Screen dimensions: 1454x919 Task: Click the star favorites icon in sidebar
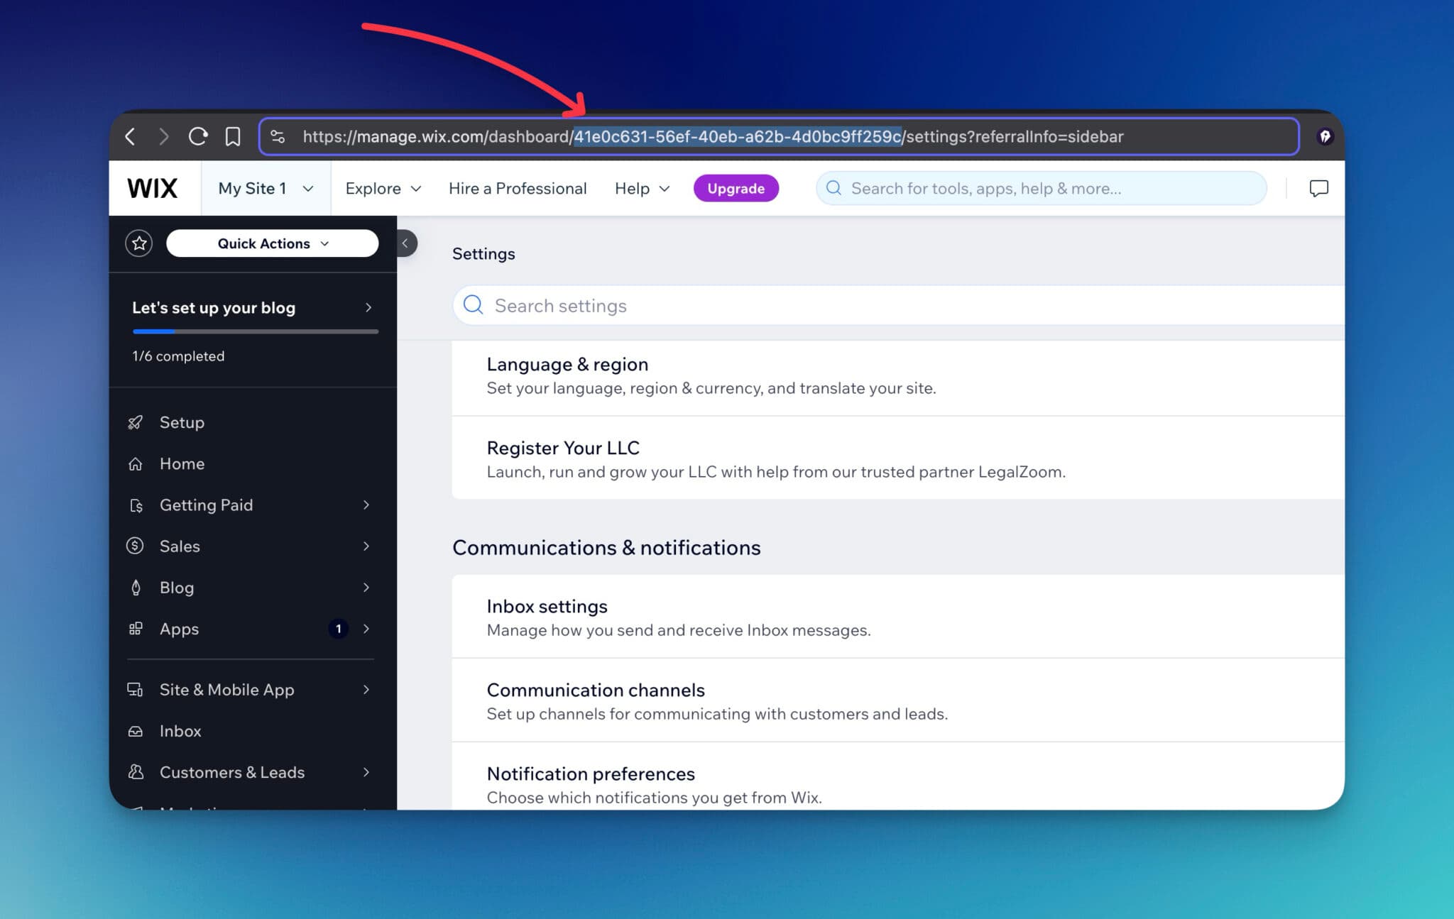pos(138,243)
